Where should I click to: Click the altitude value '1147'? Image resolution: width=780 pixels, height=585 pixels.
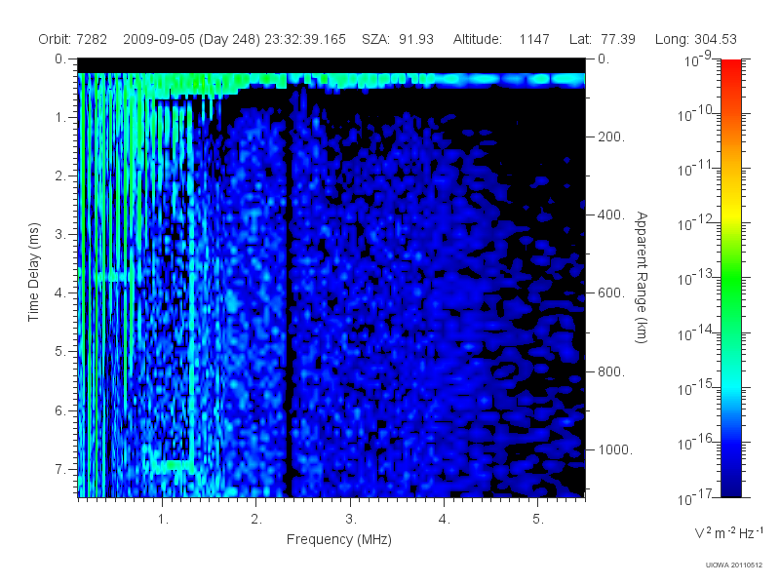tap(534, 39)
